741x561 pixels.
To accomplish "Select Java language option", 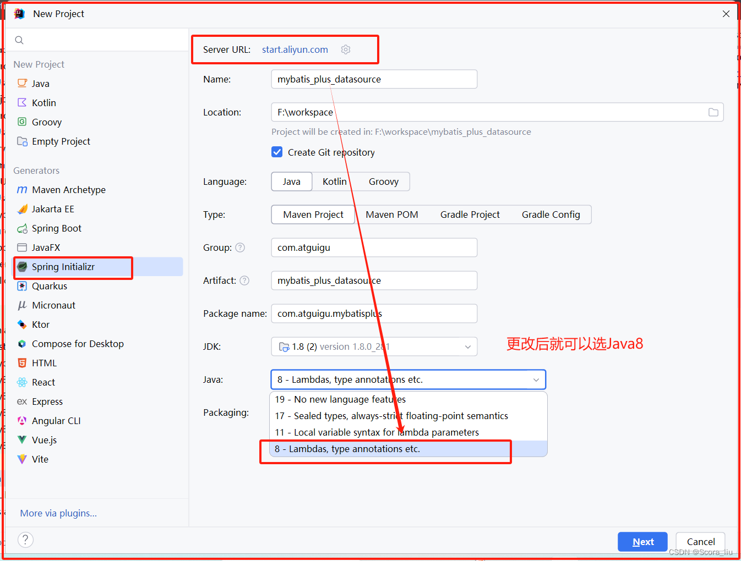I will (292, 182).
